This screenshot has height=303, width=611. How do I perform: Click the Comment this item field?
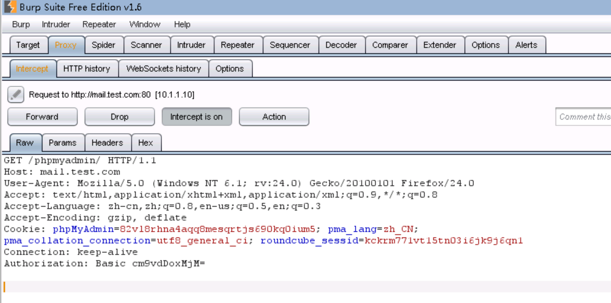583,117
